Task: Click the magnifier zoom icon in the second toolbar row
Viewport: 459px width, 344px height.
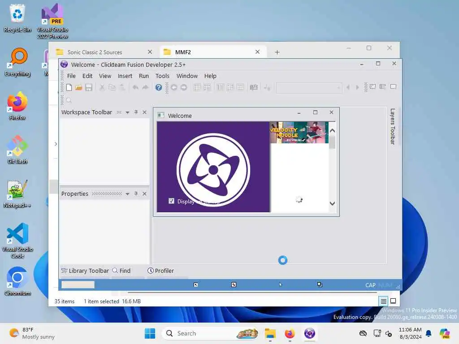Action: pos(69,100)
